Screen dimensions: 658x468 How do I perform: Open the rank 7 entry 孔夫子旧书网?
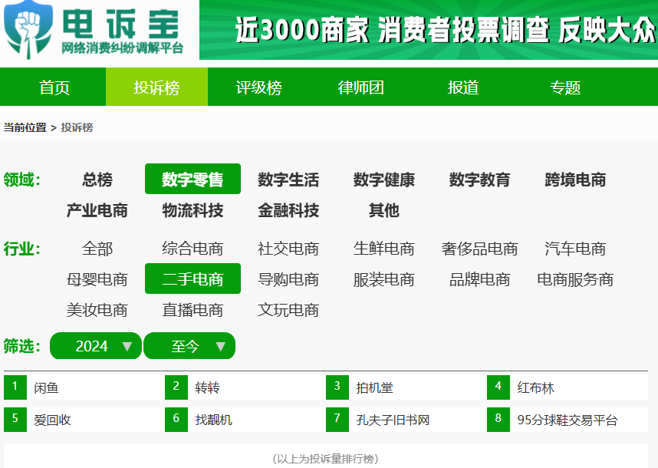coord(393,420)
